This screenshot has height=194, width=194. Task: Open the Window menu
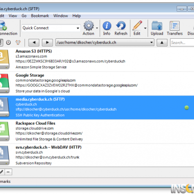[x=61, y=16]
